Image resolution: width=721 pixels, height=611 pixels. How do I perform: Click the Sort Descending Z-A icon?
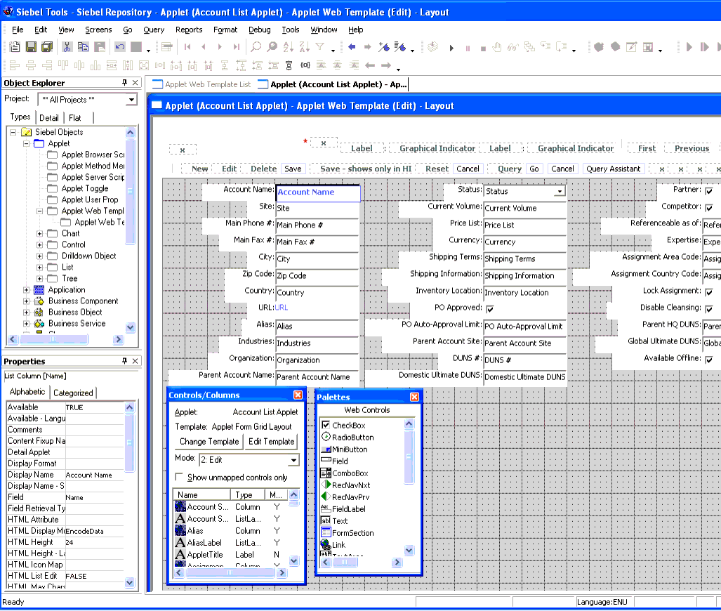tap(304, 47)
